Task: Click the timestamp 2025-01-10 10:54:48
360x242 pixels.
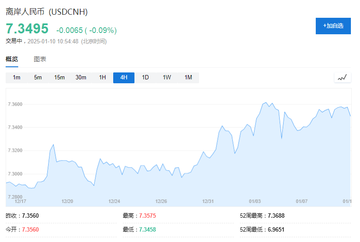Action: [x=53, y=41]
